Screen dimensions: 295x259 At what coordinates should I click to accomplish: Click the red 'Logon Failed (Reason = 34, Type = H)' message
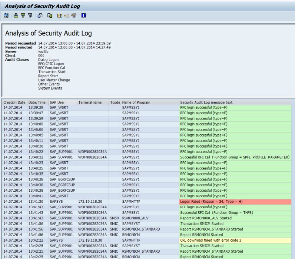(235, 202)
